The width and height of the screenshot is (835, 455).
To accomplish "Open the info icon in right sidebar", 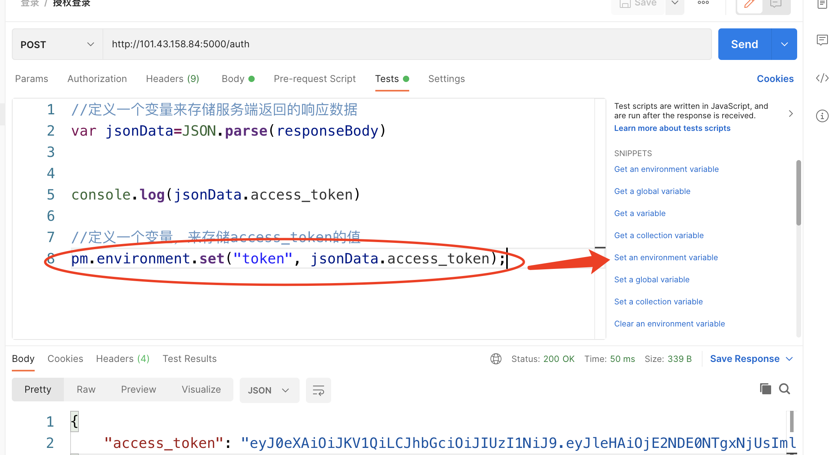I will (822, 116).
